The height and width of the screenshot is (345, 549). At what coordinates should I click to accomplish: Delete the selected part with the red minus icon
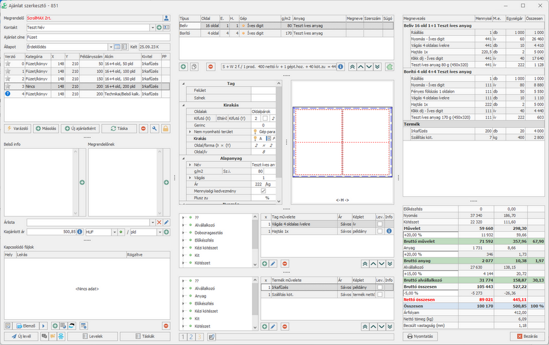[210, 67]
